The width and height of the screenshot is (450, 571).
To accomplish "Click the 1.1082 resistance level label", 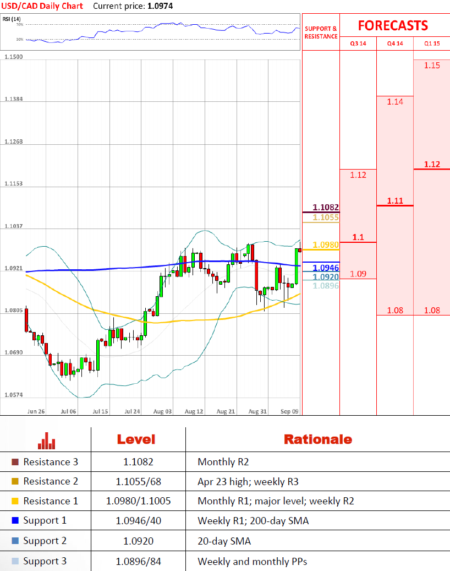I will pyautogui.click(x=326, y=207).
